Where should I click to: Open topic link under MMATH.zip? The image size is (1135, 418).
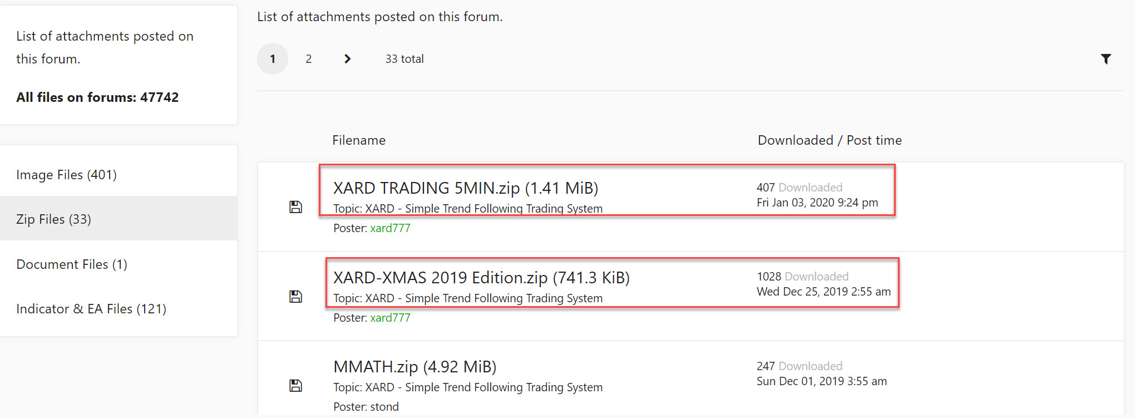click(504, 387)
